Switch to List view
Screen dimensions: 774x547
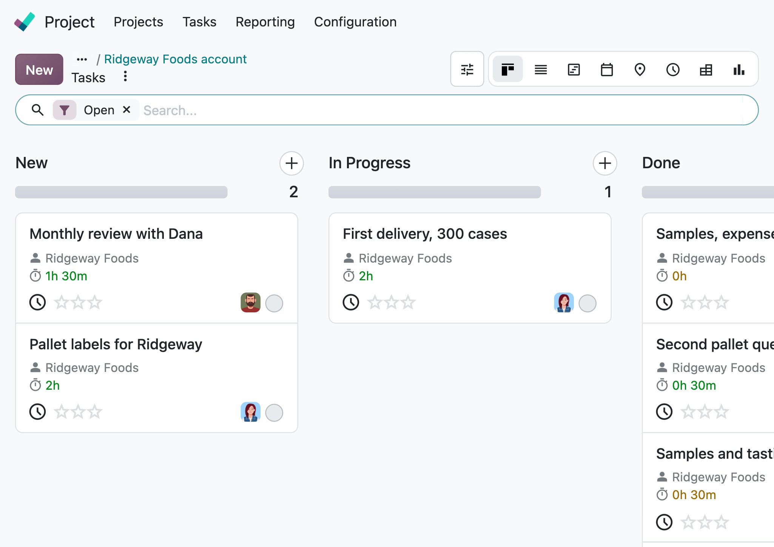541,69
